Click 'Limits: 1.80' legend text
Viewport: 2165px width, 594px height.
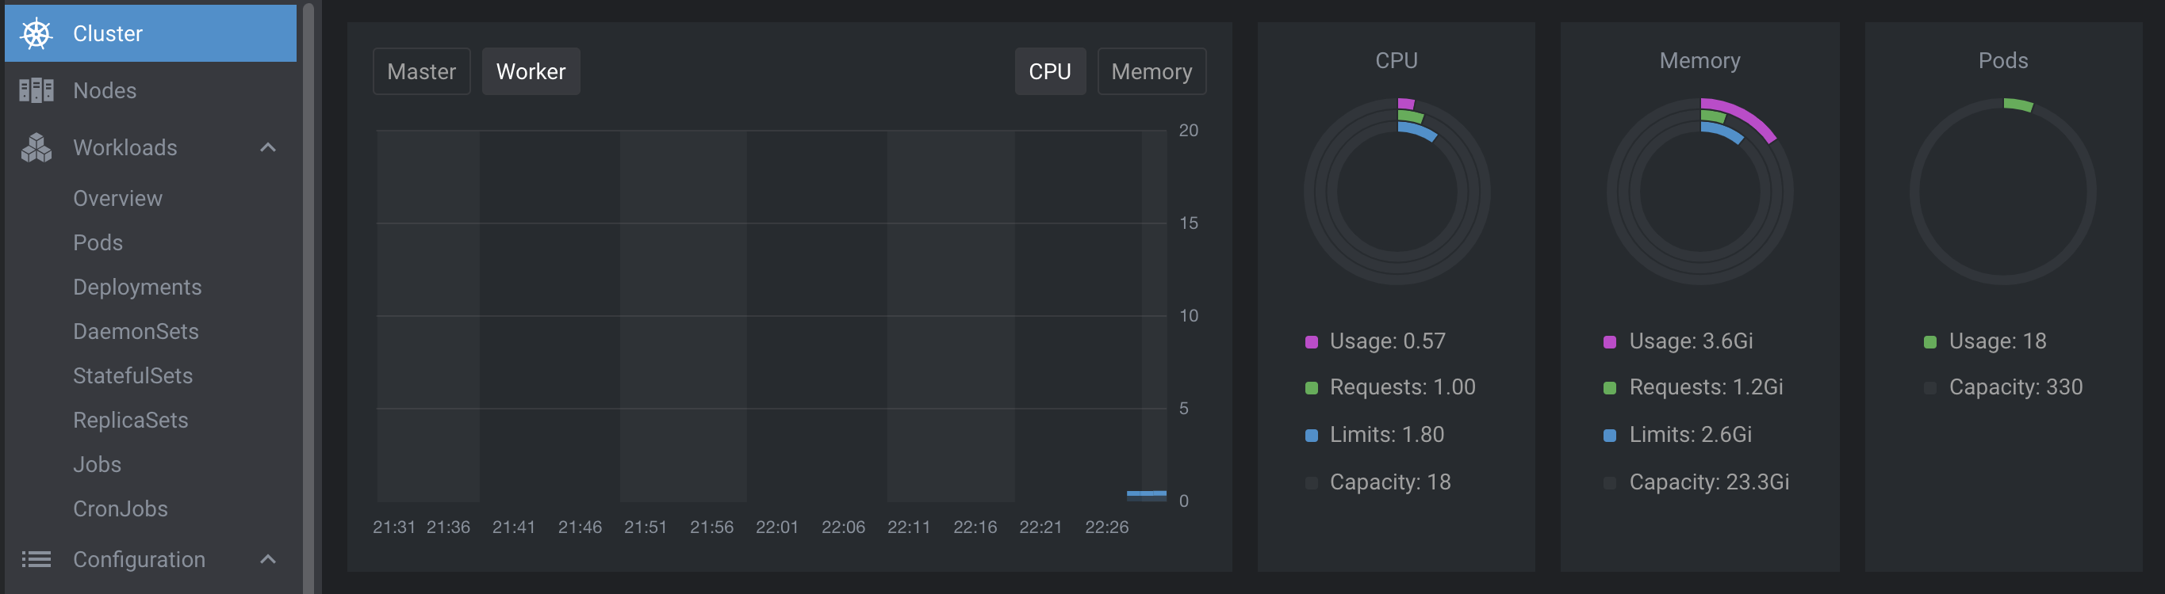pos(1387,435)
